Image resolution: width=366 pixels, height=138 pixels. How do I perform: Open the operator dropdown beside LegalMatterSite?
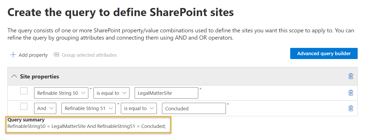coord(111,93)
